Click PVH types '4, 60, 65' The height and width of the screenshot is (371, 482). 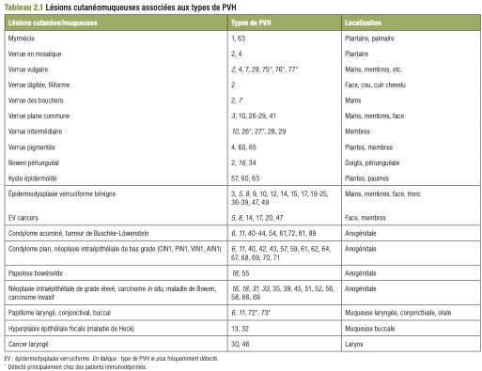pos(243,147)
